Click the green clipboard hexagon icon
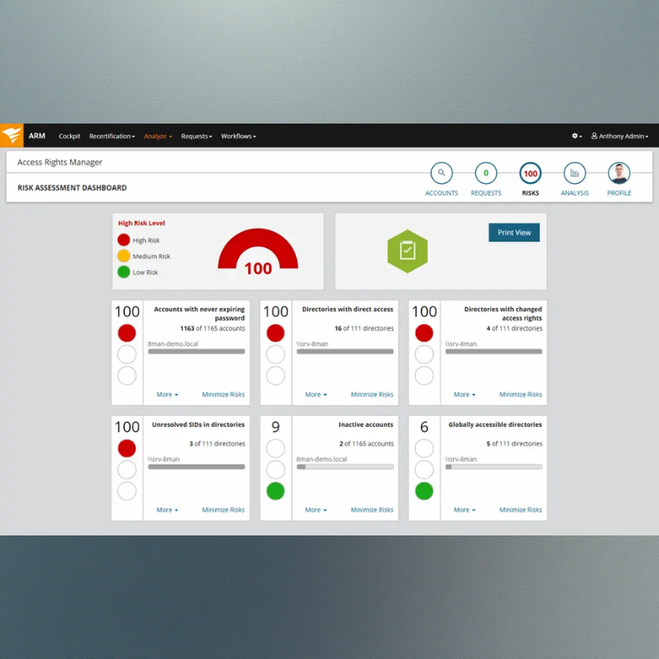The height and width of the screenshot is (659, 659). 408,250
